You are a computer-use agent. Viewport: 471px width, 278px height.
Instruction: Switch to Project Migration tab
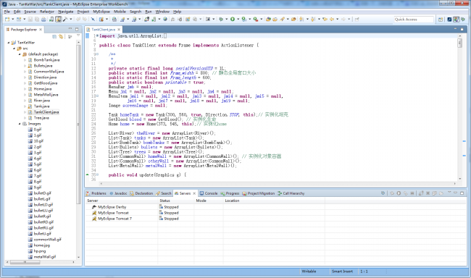[259, 193]
